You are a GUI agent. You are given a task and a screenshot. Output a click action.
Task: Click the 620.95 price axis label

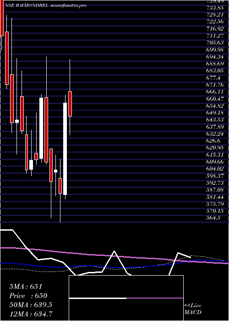point(215,148)
